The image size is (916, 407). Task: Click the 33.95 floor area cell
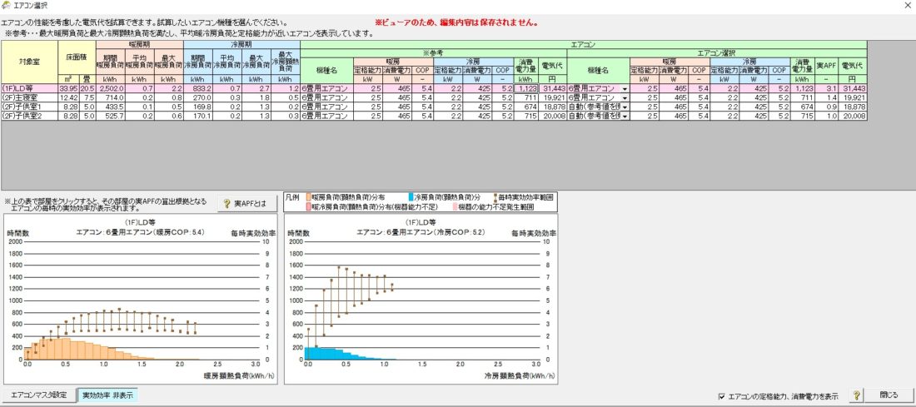(x=70, y=88)
